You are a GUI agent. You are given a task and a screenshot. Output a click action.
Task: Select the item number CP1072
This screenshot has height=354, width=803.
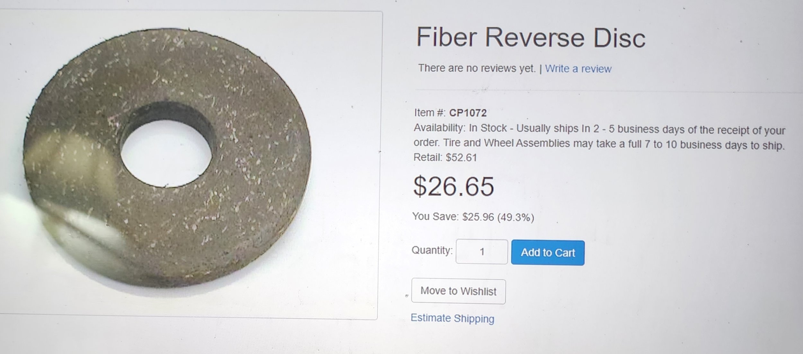click(x=468, y=113)
